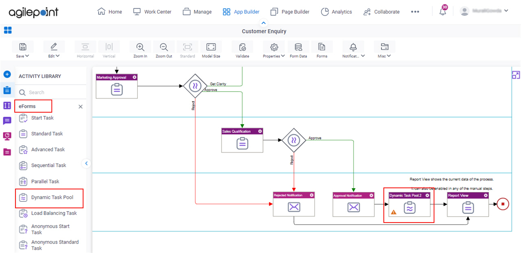Open the Manage section
Viewport: 521px width, 253px height.
point(197,12)
